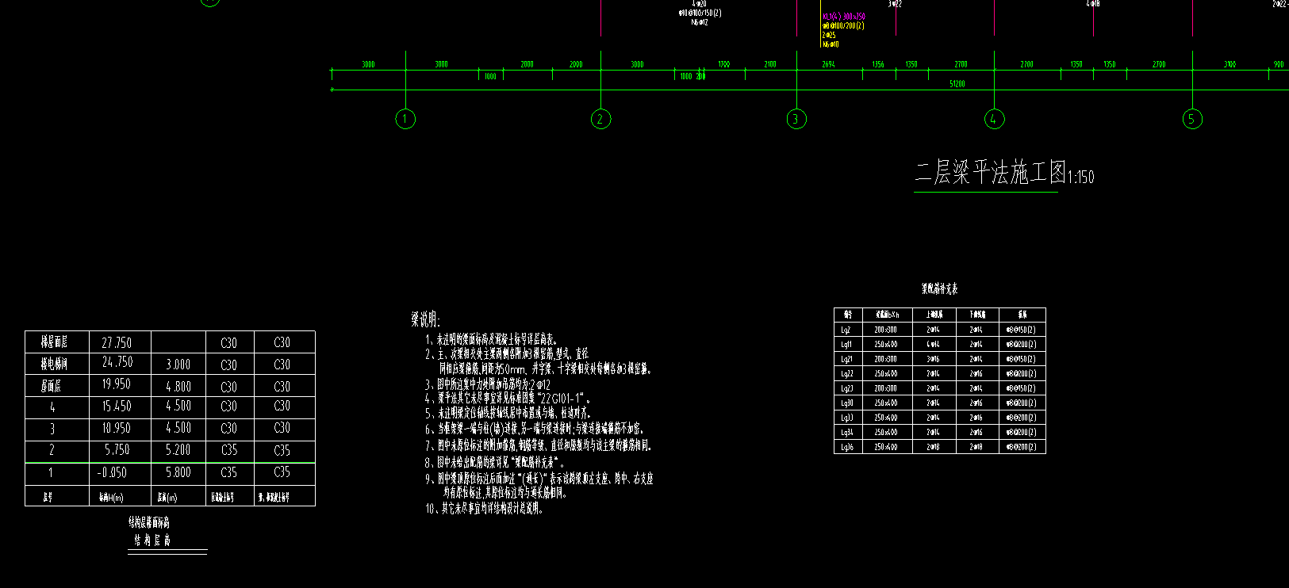Click the axis bubble numbered 4
Image resolution: width=1289 pixels, height=588 pixels.
[994, 119]
